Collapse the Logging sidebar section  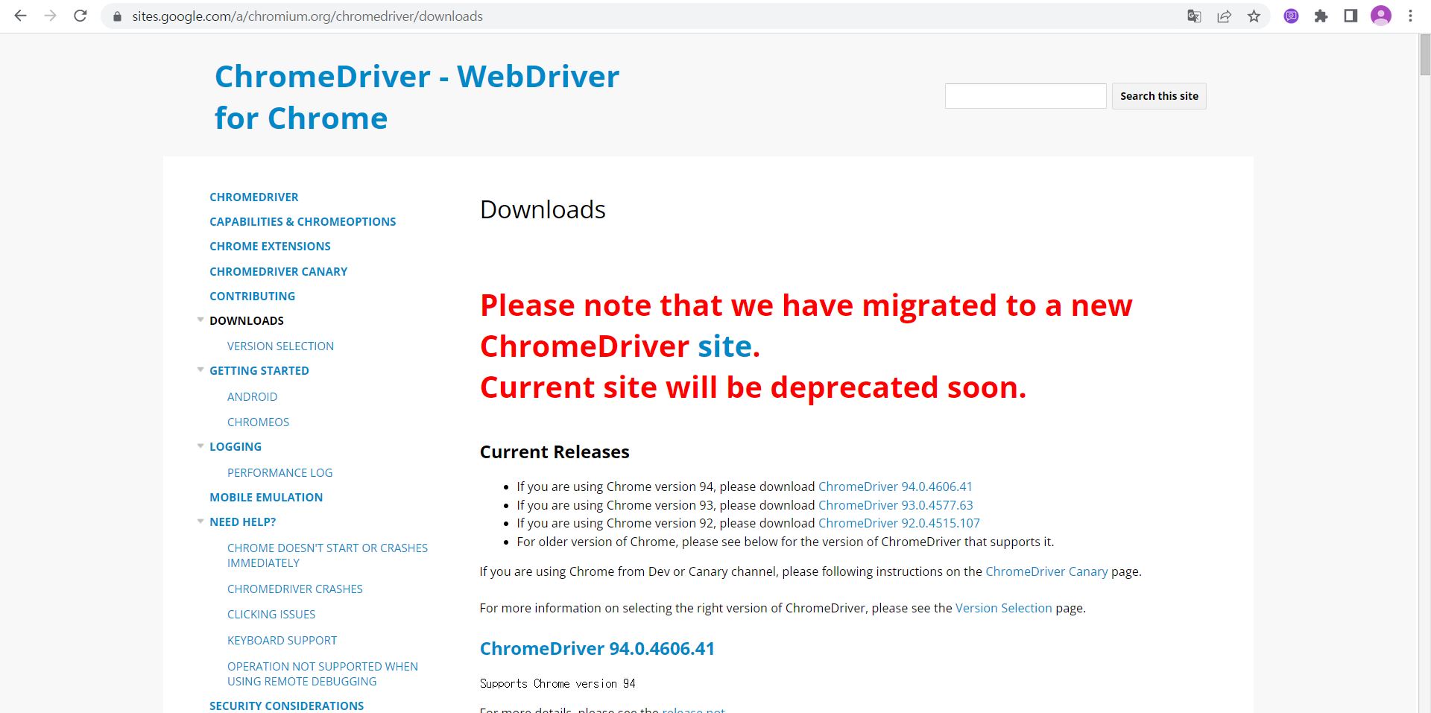[x=200, y=446]
